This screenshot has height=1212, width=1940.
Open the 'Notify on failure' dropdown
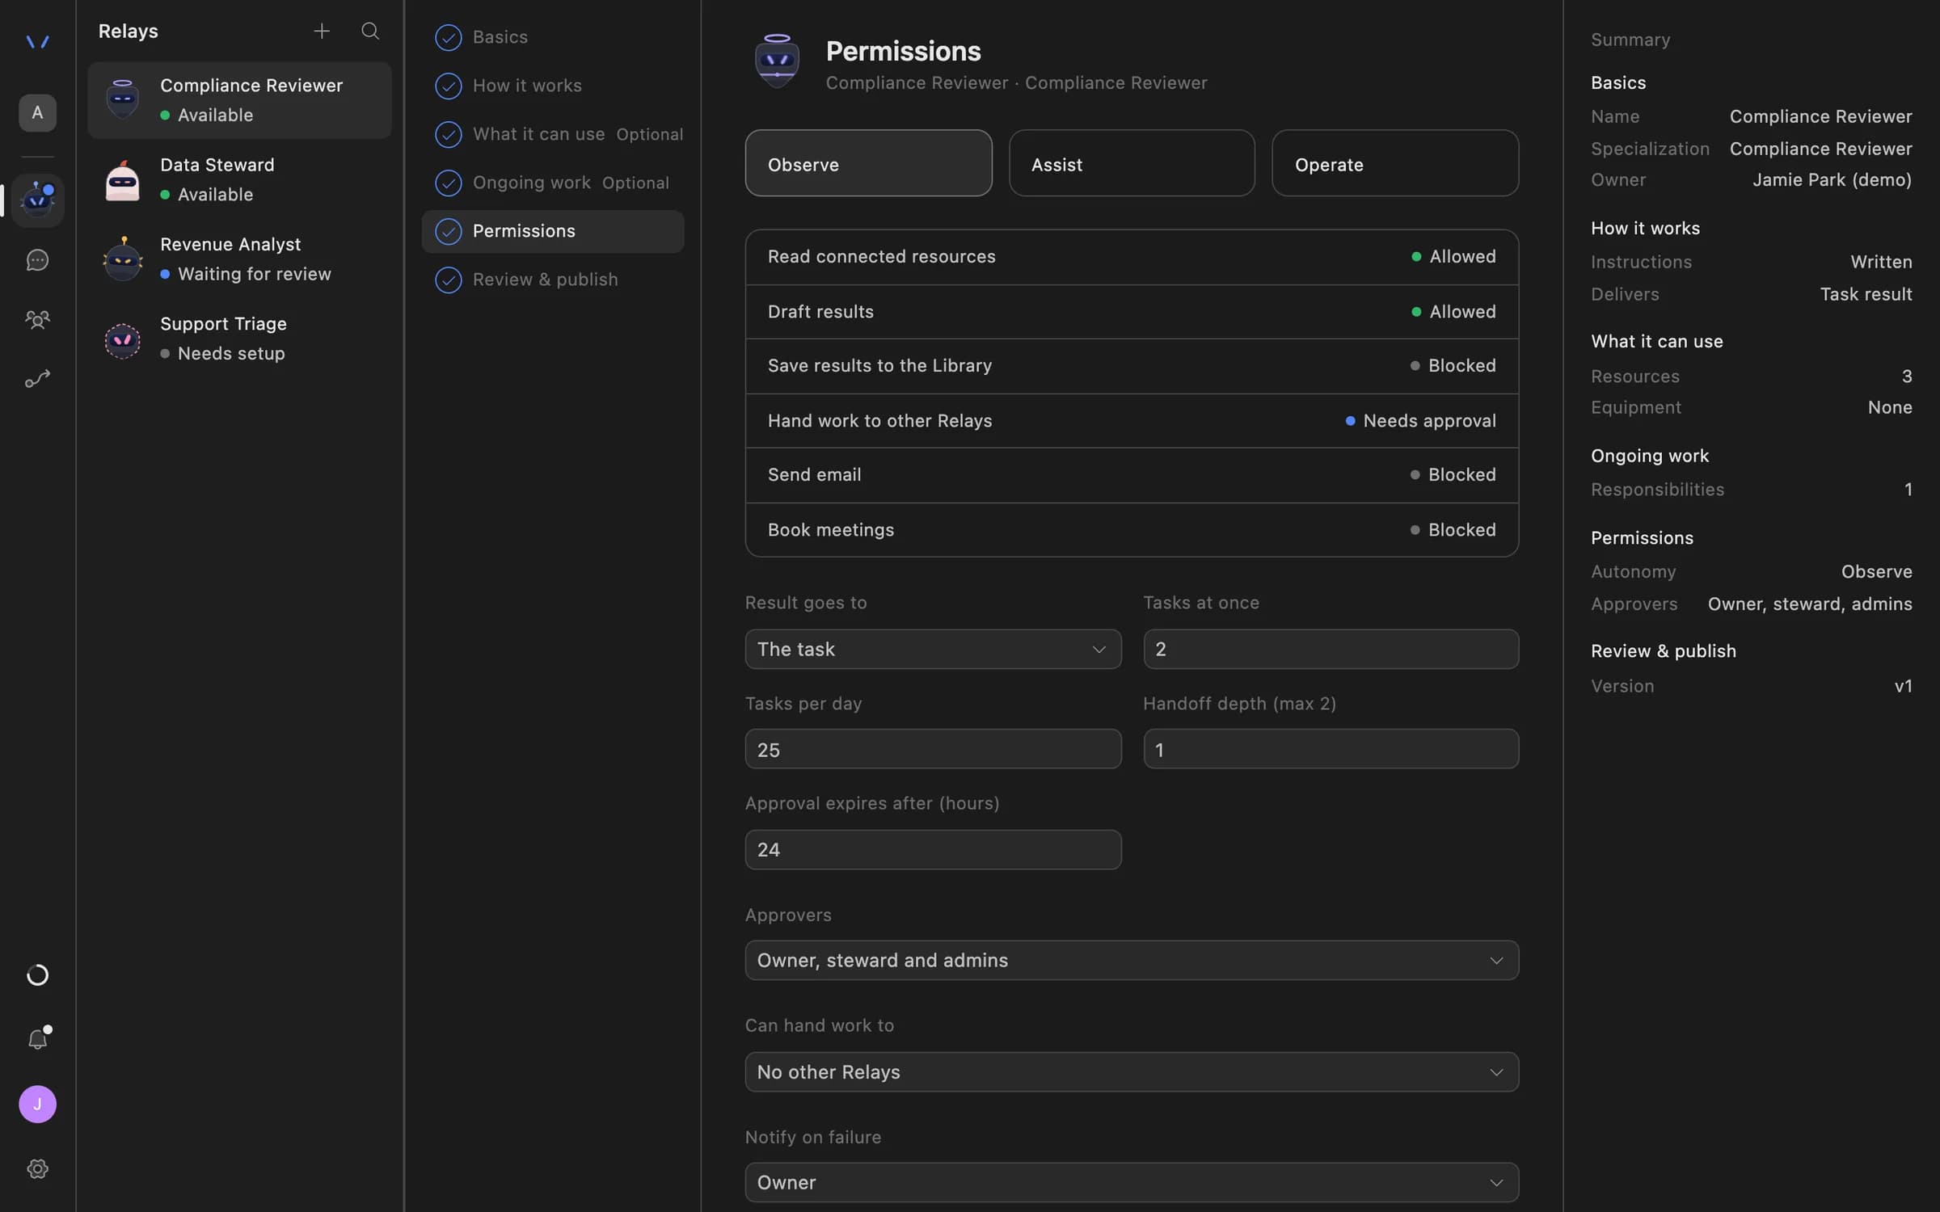point(1132,1182)
